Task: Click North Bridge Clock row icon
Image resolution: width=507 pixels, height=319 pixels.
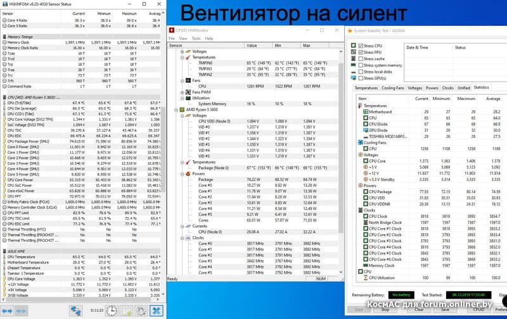Action: coord(366,222)
